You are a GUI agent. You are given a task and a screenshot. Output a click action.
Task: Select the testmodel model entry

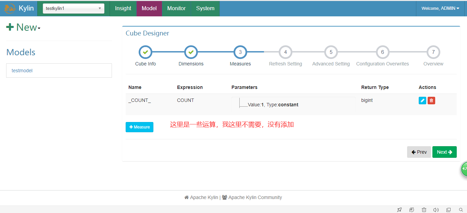(59, 71)
